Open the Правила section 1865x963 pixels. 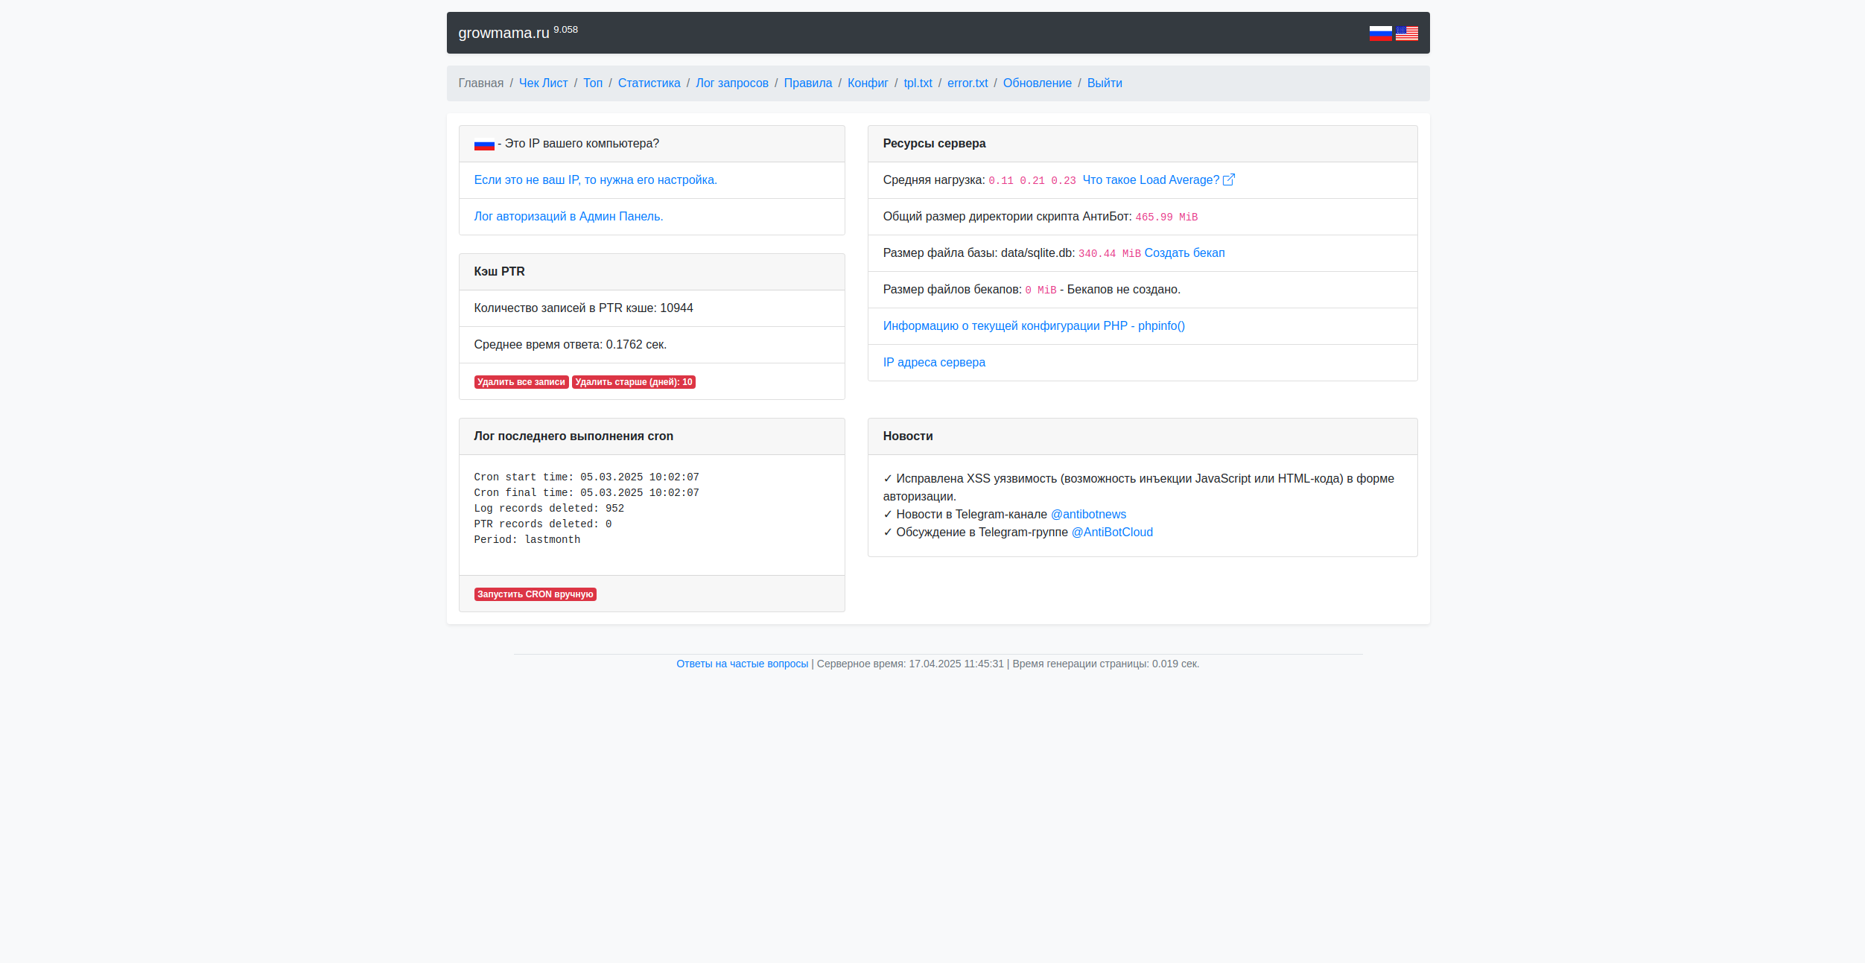coord(807,83)
